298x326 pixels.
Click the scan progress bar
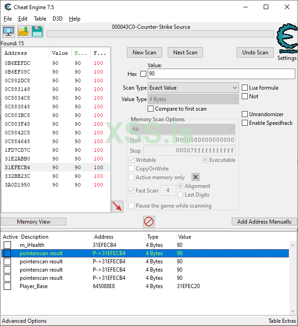tap(160, 34)
